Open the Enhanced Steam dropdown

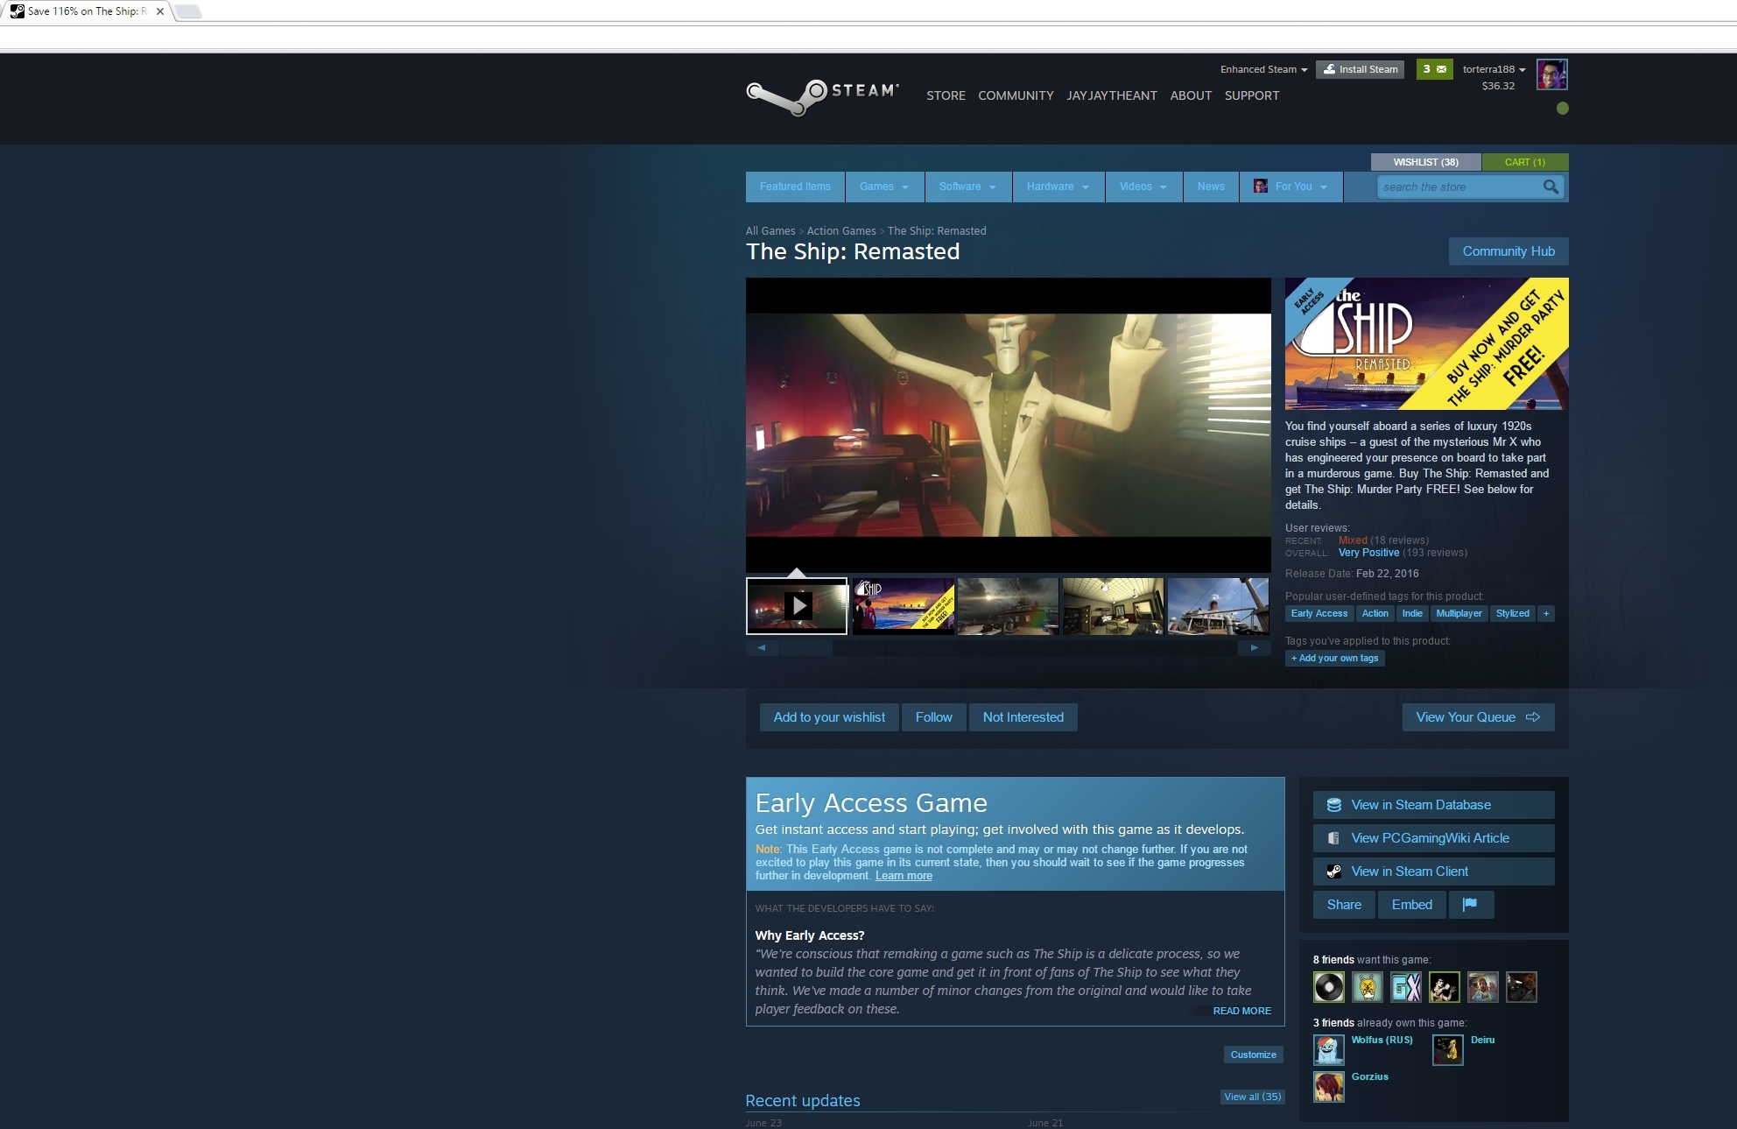1263,69
